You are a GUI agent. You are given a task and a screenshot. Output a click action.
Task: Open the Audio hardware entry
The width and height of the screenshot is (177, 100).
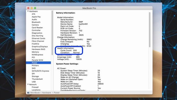pyautogui.click(x=34, y=19)
